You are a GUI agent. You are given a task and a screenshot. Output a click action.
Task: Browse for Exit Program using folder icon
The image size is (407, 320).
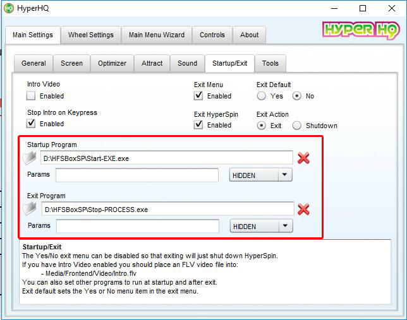[x=30, y=209]
